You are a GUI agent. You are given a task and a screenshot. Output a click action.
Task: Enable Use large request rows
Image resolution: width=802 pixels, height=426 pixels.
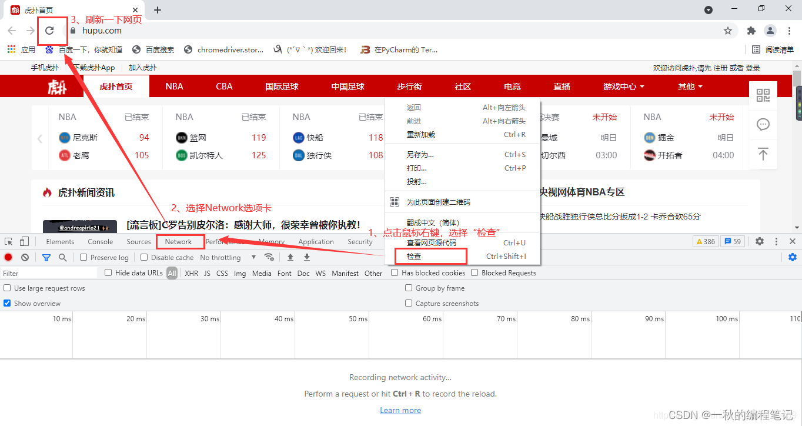(x=7, y=288)
